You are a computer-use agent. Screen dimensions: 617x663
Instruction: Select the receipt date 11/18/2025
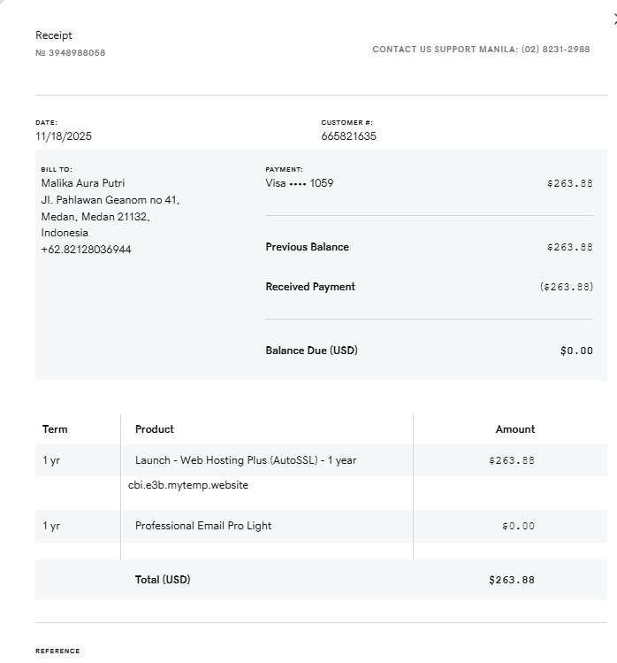pyautogui.click(x=64, y=136)
